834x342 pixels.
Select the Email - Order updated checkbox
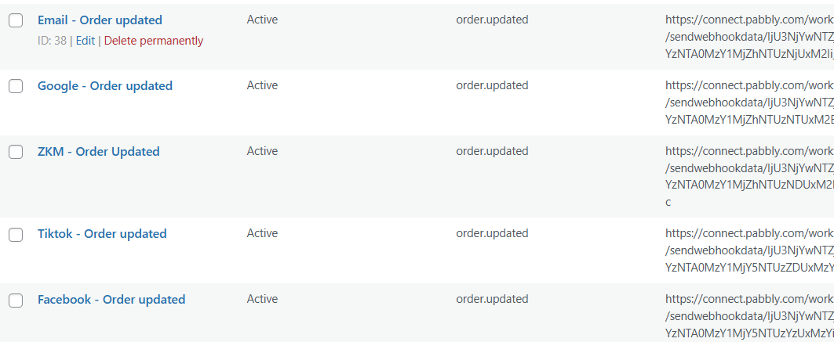point(16,21)
